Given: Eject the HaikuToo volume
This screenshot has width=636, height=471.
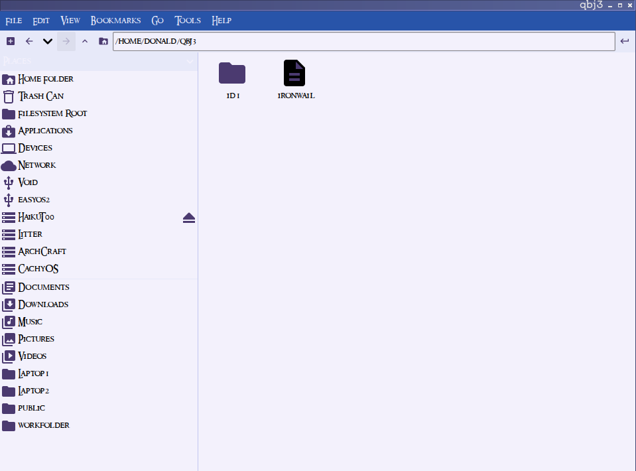Looking at the screenshot, I should point(189,218).
